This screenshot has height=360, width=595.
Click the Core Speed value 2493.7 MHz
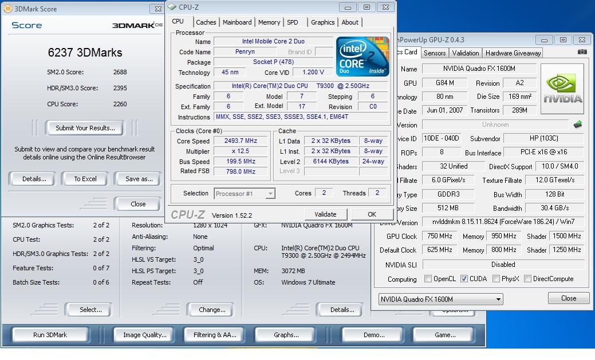(241, 141)
